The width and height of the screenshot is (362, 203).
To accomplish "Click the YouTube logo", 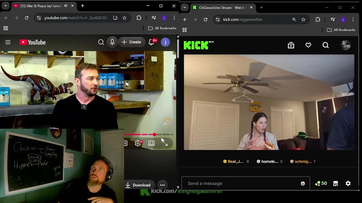I will pyautogui.click(x=33, y=42).
